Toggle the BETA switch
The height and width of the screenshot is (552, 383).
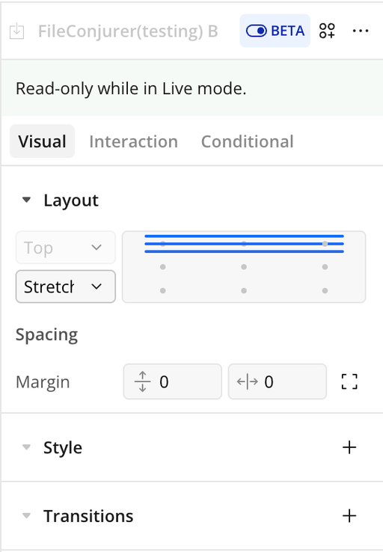275,31
